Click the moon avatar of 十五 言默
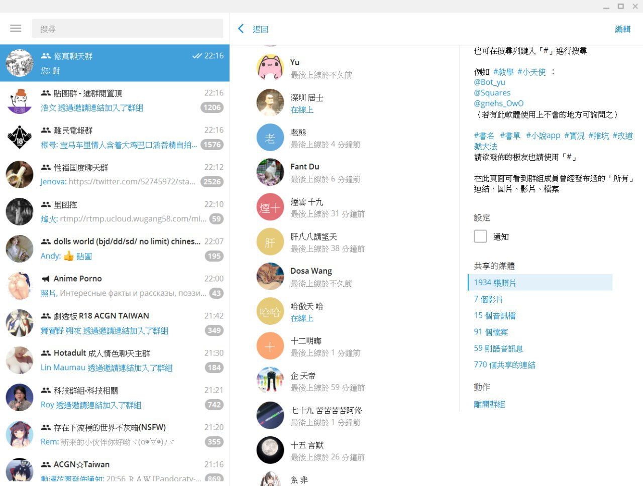 click(x=270, y=450)
